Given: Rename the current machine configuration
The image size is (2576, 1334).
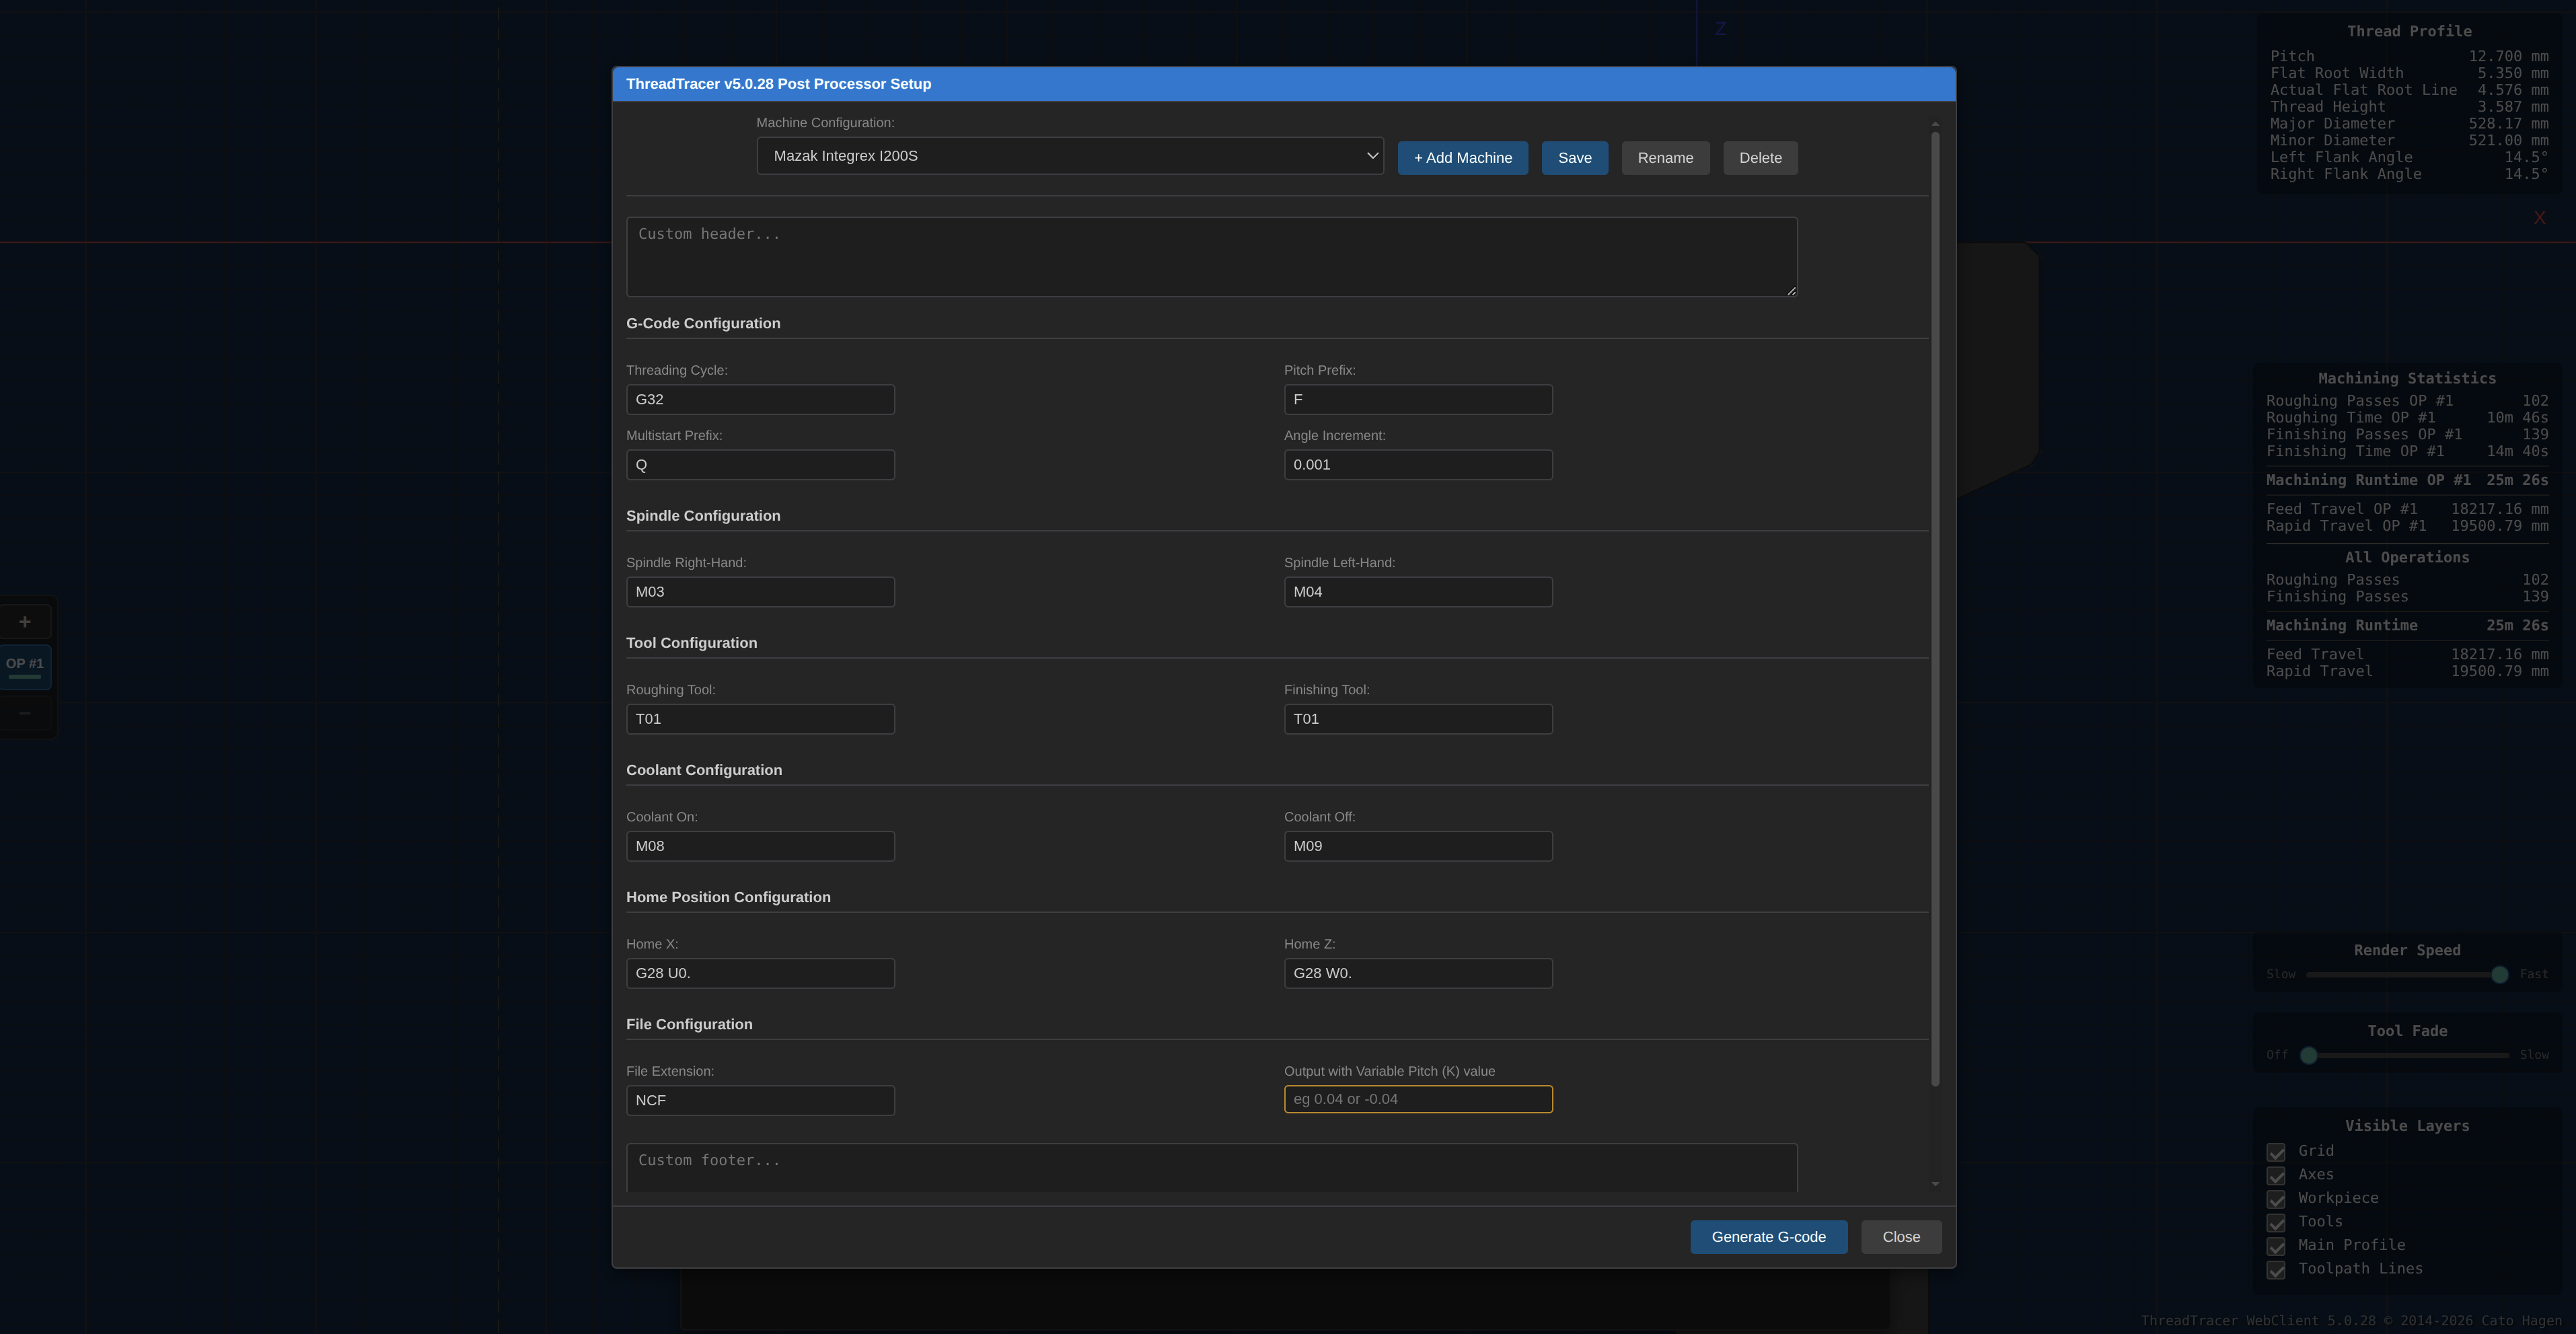Looking at the screenshot, I should 1665,157.
